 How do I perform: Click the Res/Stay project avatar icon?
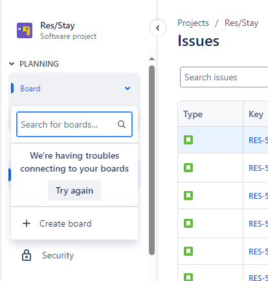25,30
